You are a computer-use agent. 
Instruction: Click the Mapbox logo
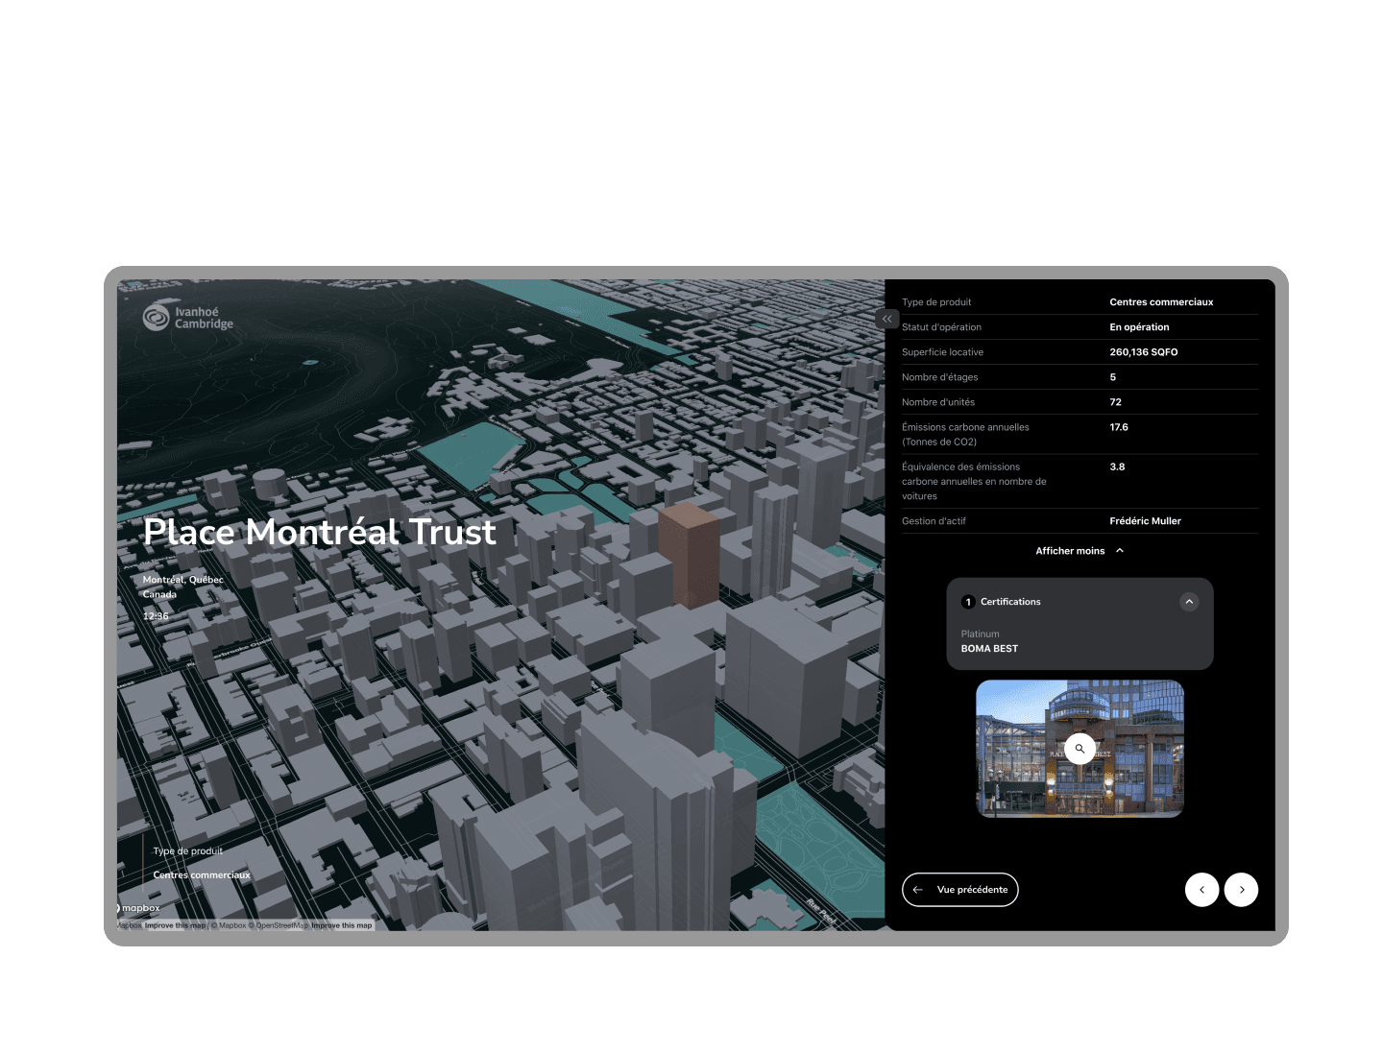pyautogui.click(x=139, y=908)
